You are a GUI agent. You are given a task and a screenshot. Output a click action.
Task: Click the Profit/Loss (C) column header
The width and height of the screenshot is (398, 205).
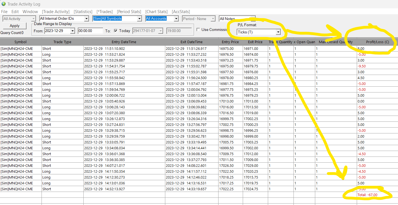[x=377, y=42]
